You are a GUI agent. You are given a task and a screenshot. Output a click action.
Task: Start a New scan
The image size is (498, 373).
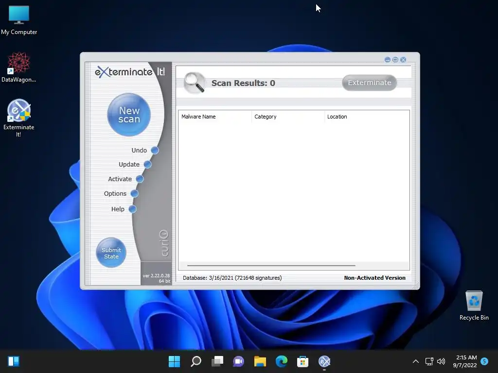128,115
